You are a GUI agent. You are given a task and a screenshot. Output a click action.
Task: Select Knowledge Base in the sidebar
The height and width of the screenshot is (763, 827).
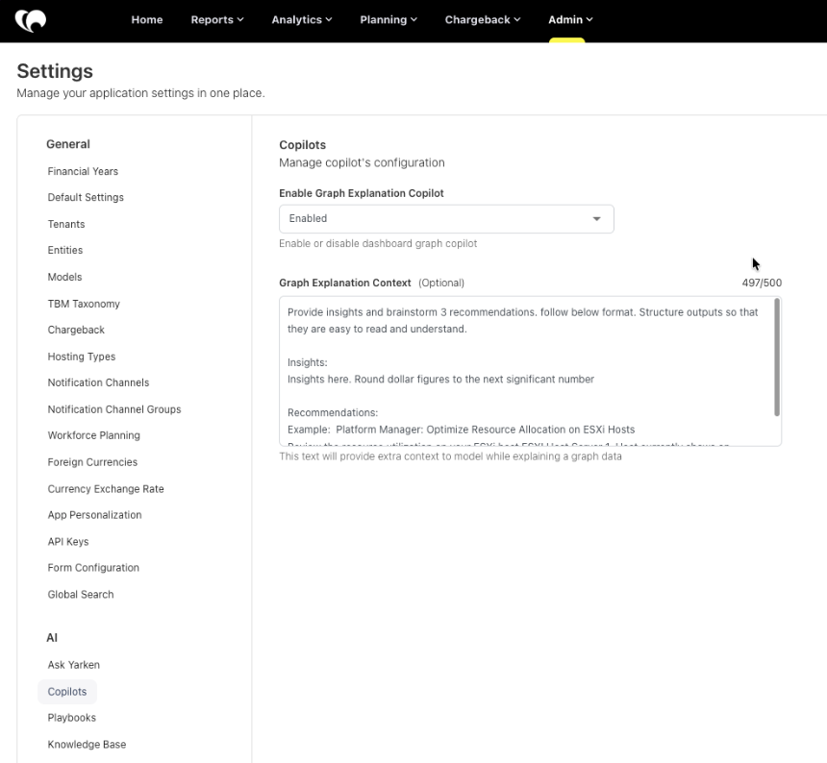coord(87,744)
